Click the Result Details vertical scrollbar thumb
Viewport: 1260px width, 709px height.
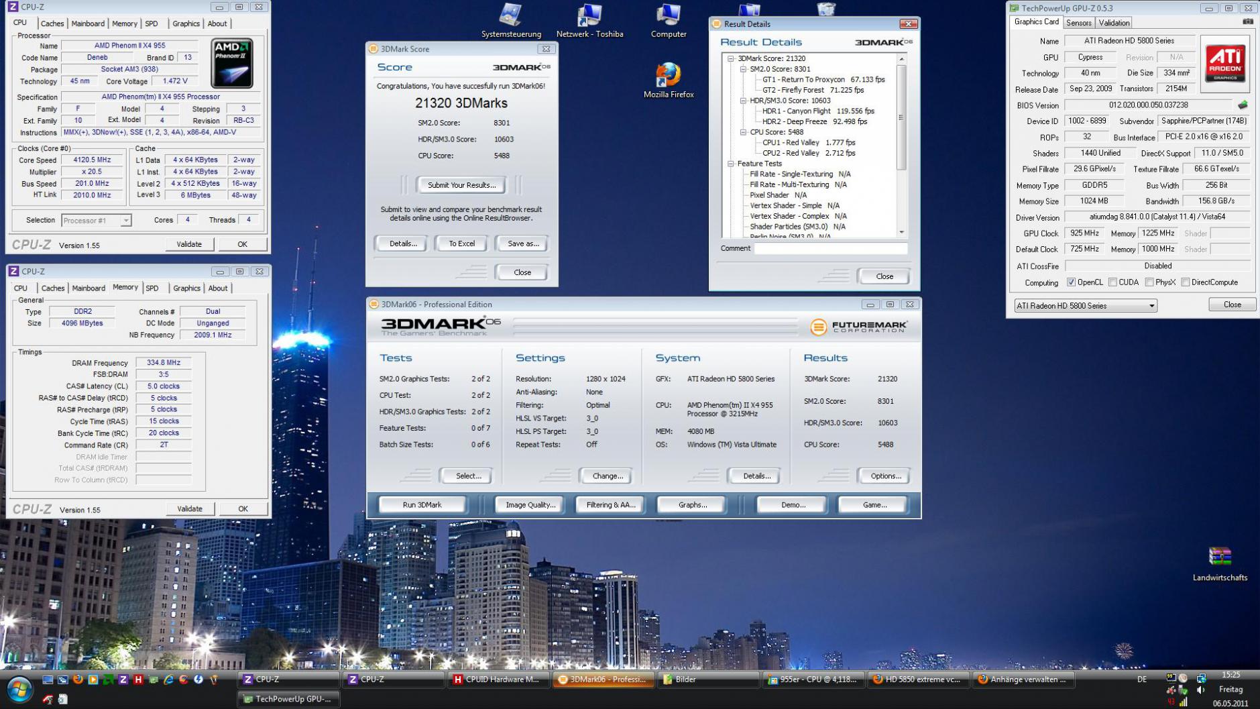[x=901, y=117]
